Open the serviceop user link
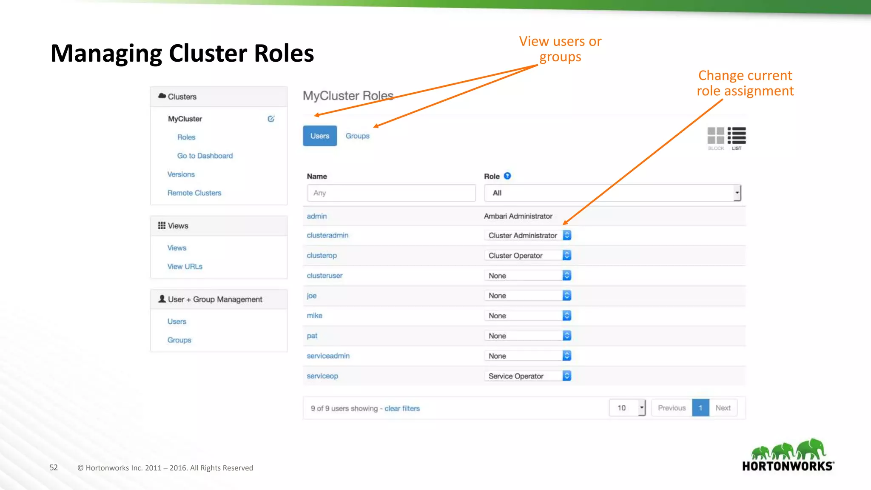Image resolution: width=871 pixels, height=490 pixels. click(x=322, y=376)
